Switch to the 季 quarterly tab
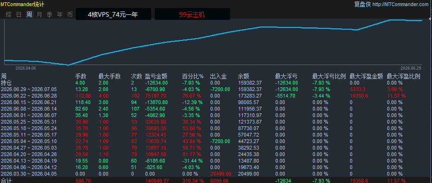The height and width of the screenshot is (183, 432). [x=50, y=14]
